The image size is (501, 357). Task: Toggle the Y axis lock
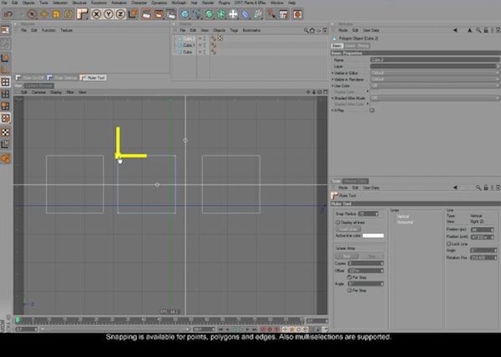[109, 14]
